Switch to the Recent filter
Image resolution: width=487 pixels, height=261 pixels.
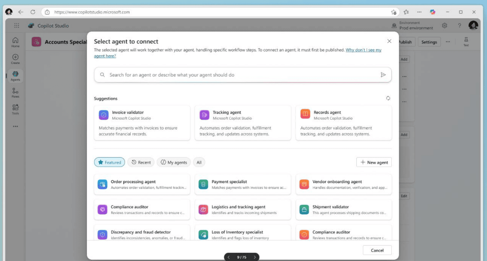tap(141, 162)
